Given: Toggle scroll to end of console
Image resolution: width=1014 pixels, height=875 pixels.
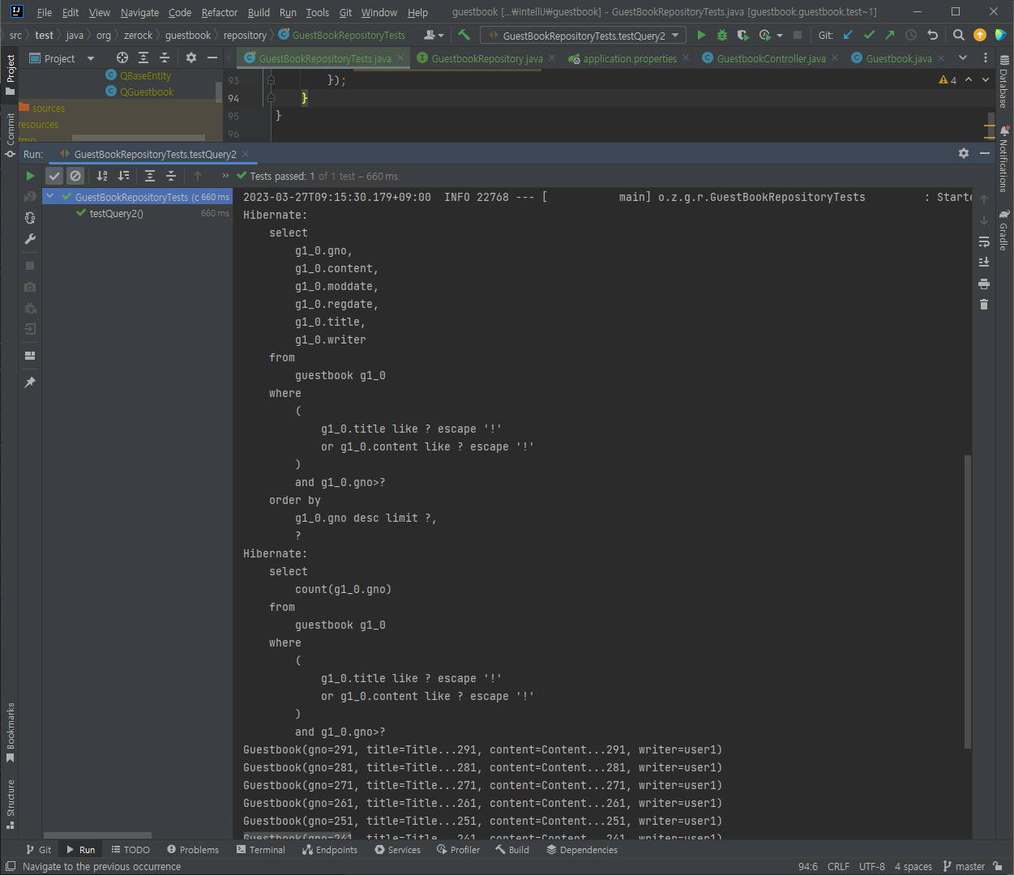Looking at the screenshot, I should (x=984, y=262).
